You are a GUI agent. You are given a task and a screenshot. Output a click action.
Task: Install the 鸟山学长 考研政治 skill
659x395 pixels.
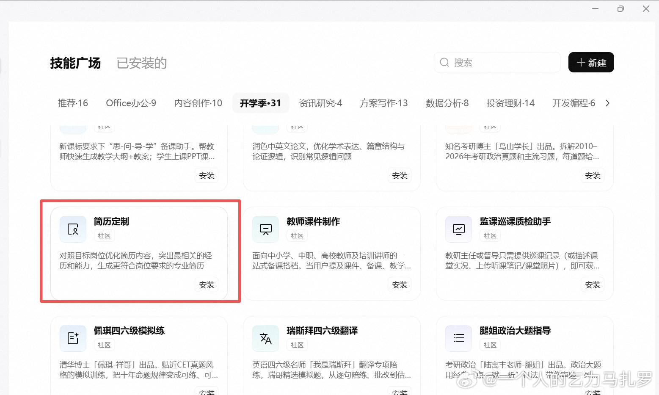point(593,176)
